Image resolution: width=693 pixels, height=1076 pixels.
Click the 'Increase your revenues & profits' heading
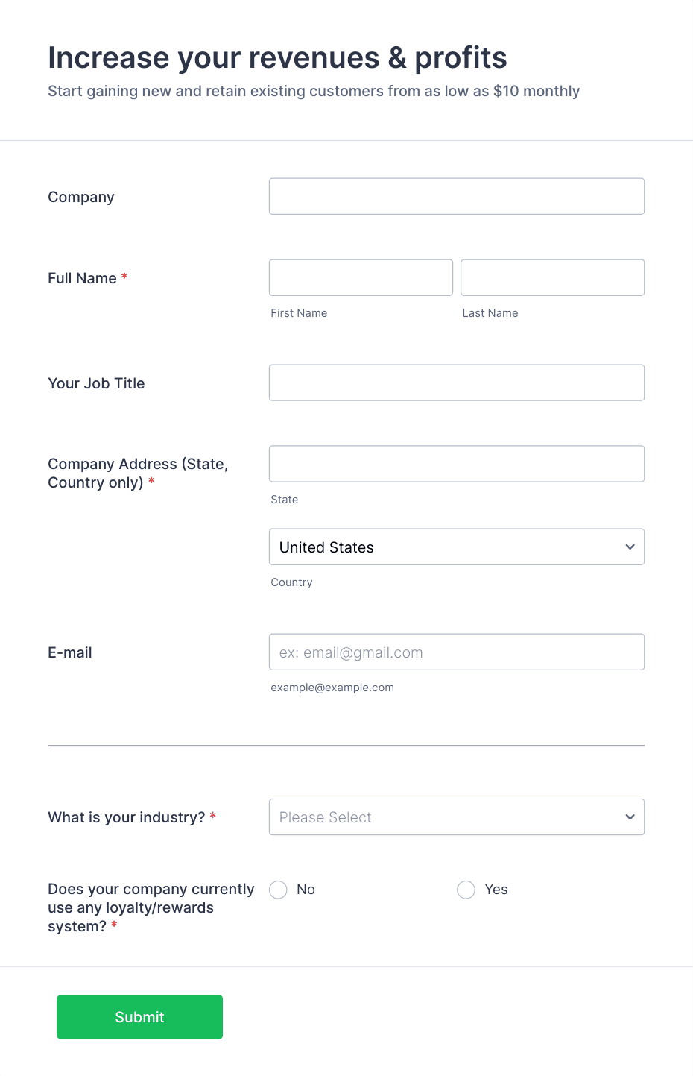[x=277, y=57]
